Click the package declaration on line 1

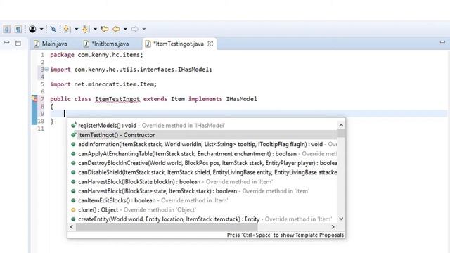click(96, 55)
